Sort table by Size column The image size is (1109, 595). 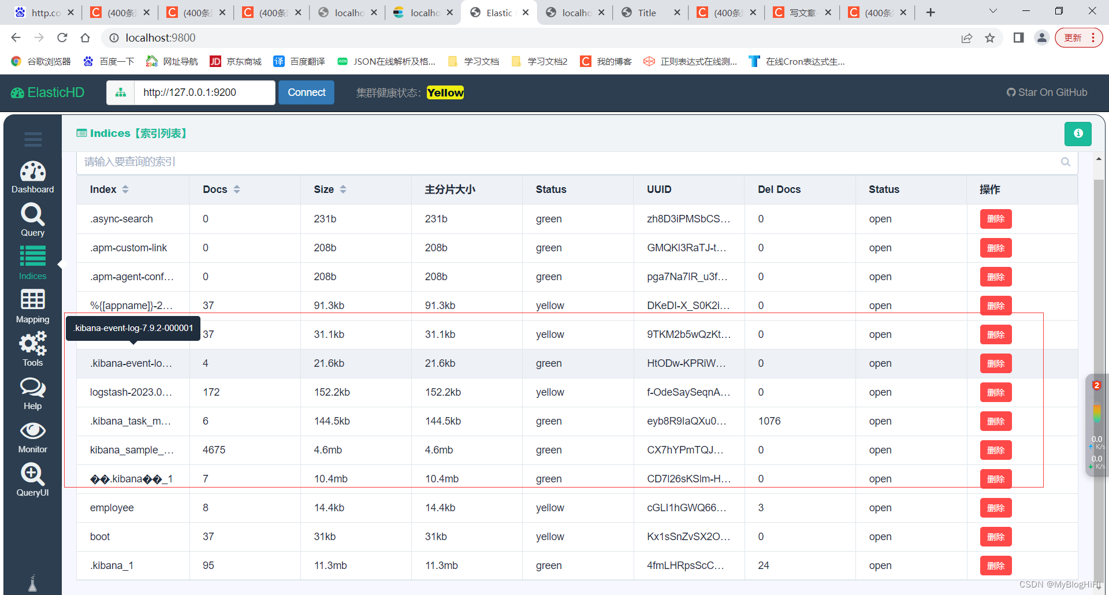[343, 189]
